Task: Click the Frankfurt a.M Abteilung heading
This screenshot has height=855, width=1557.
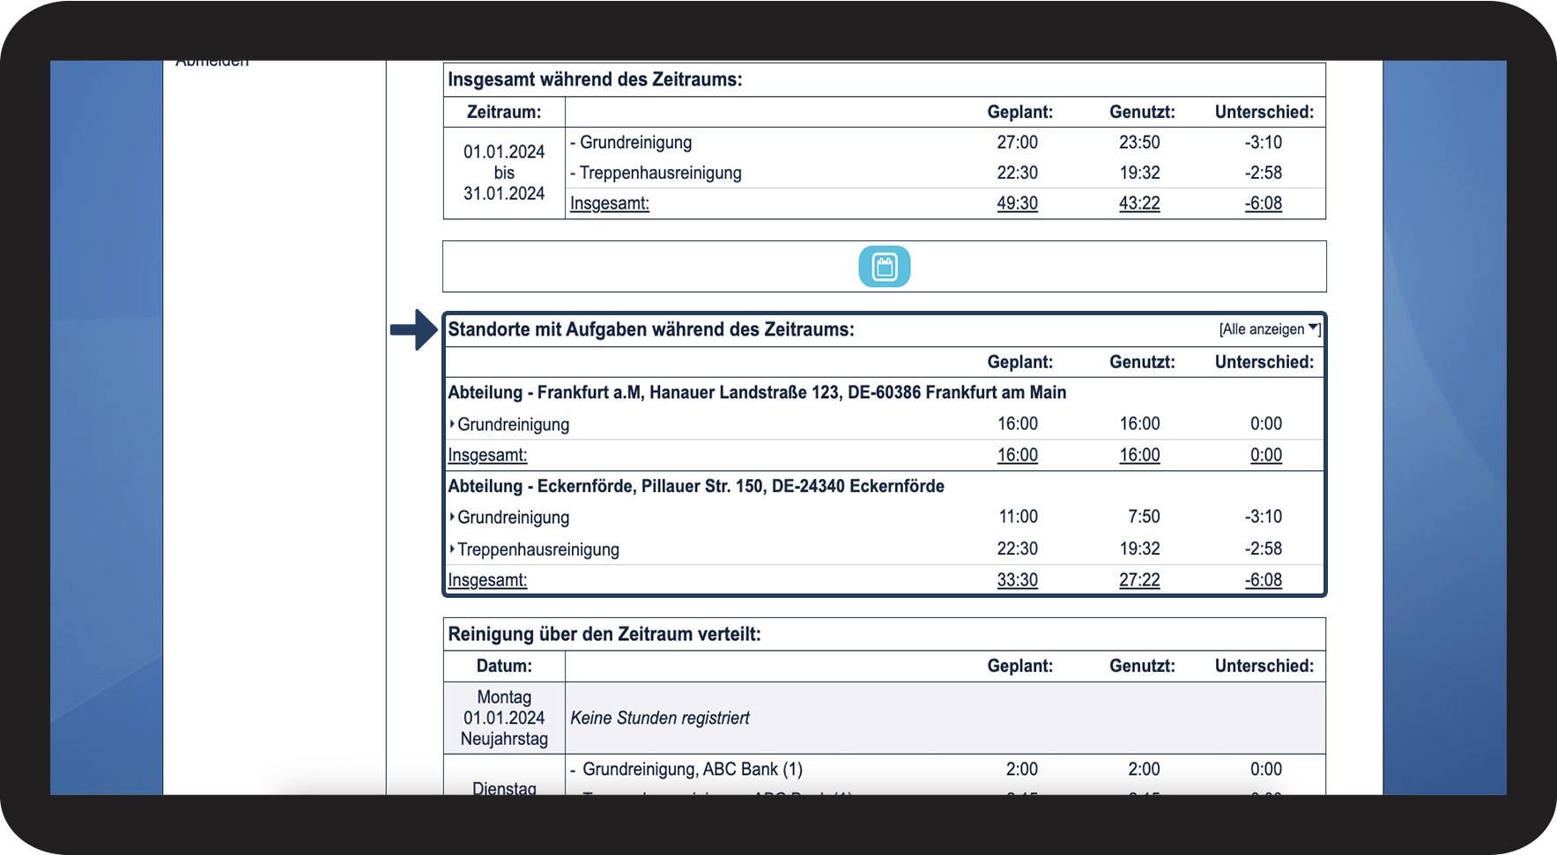Action: [x=757, y=393]
